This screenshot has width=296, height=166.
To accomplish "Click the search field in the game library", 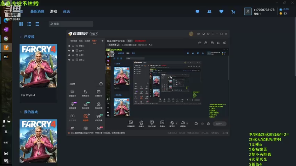I will [x=71, y=24].
